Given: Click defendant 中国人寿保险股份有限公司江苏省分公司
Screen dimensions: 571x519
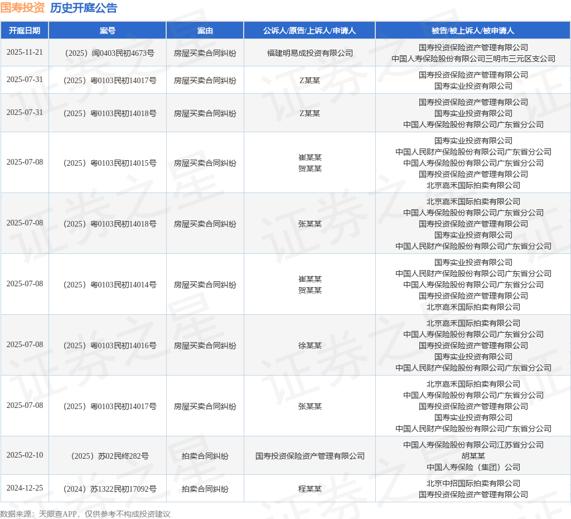Looking at the screenshot, I should coord(473,445).
